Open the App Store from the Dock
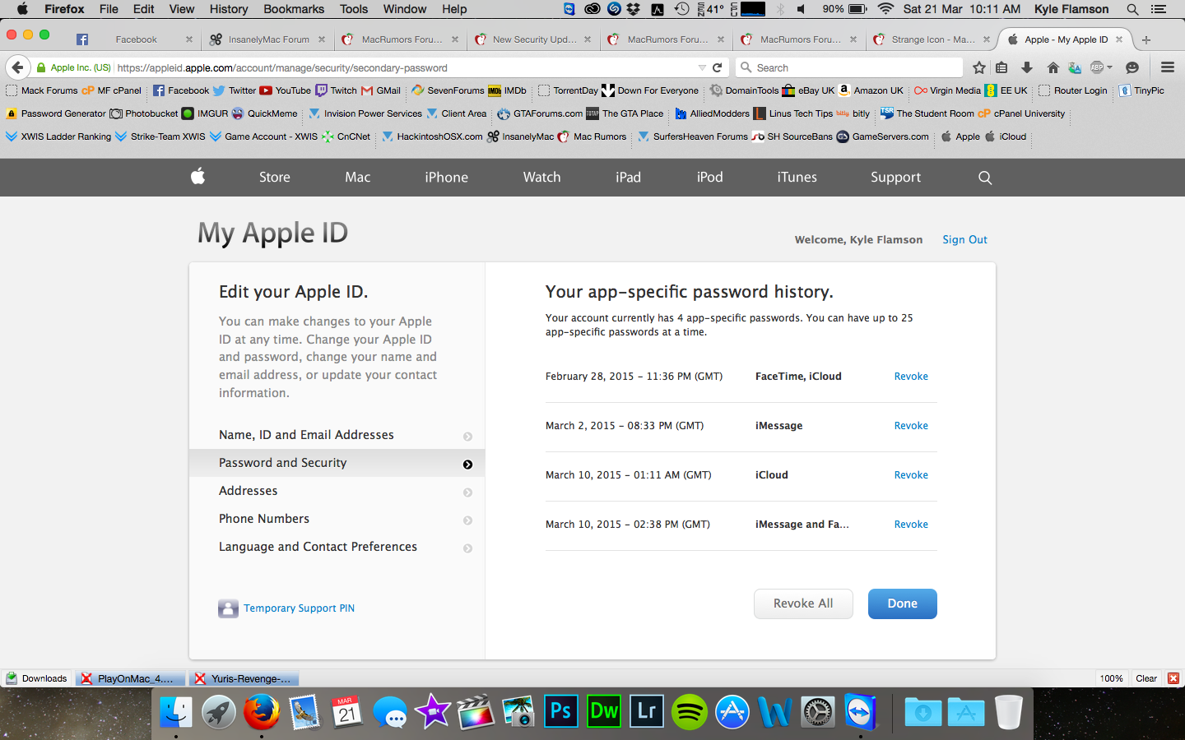1185x740 pixels. tap(732, 712)
